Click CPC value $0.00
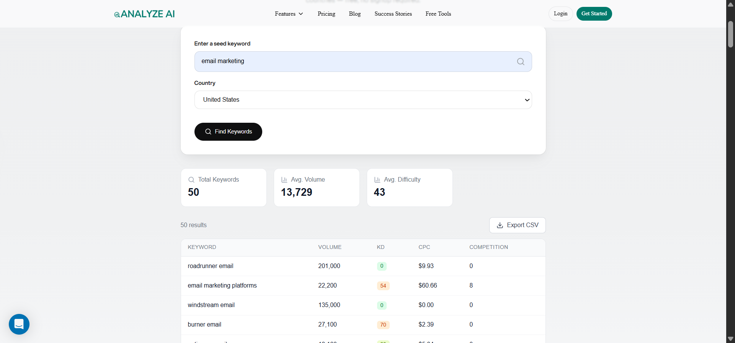 pos(426,305)
